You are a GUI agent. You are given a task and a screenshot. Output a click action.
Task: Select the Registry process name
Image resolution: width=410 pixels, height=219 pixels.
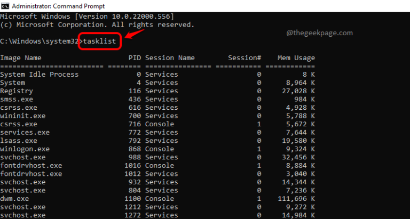(x=17, y=91)
